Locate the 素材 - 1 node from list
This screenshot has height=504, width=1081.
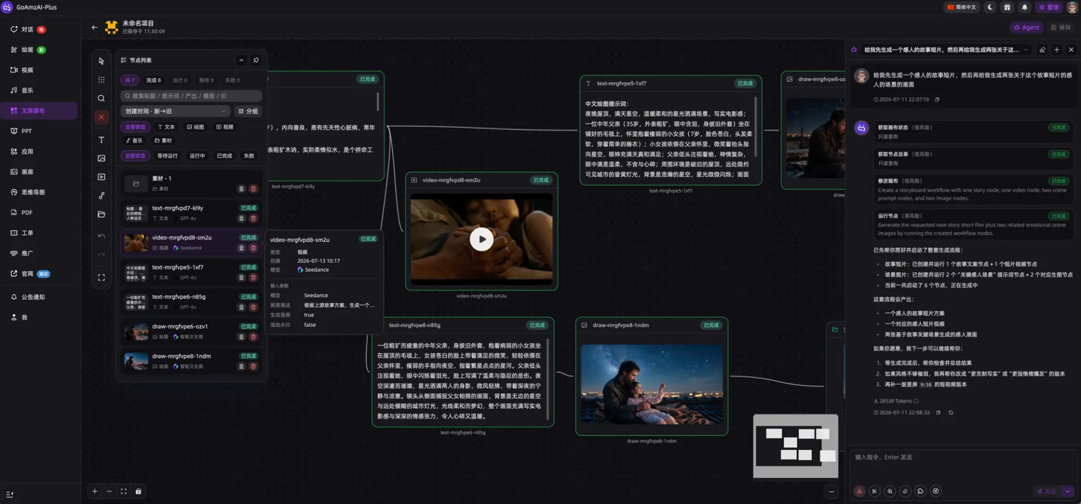[242, 189]
